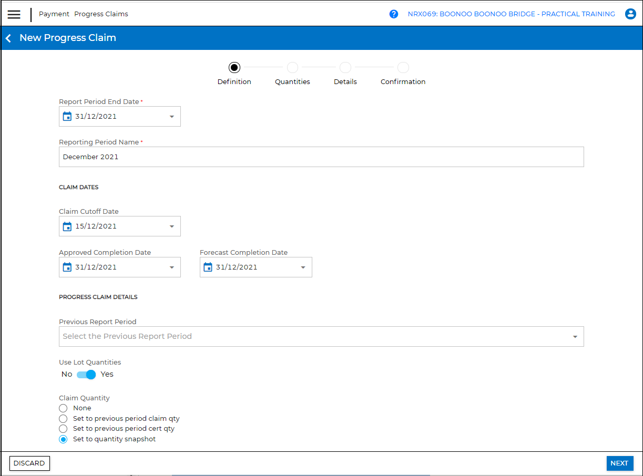Viewport: 643px width, 476px height.
Task: Click the DISCARD button
Action: click(29, 463)
